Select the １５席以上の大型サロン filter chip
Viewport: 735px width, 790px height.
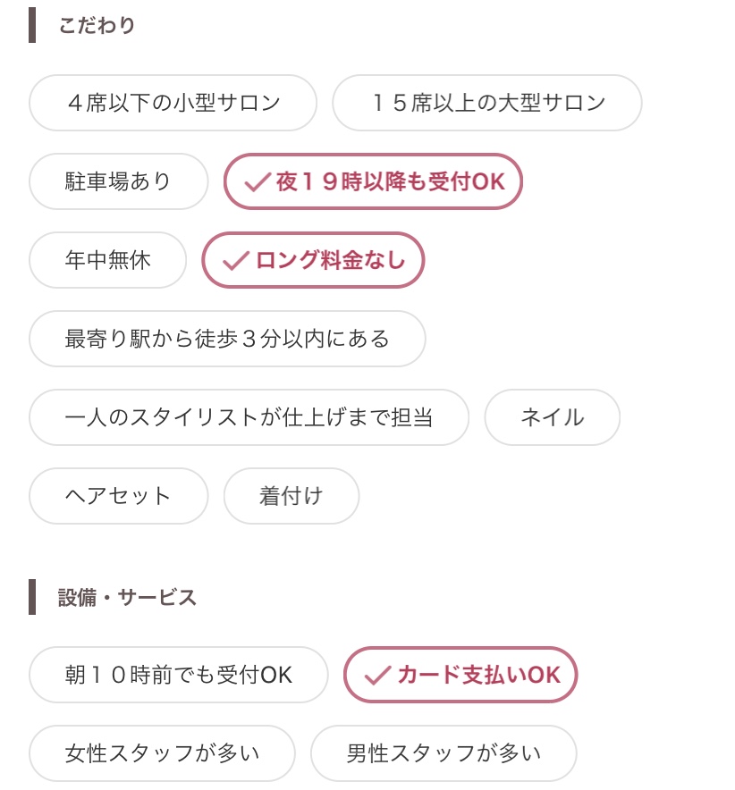tap(487, 103)
